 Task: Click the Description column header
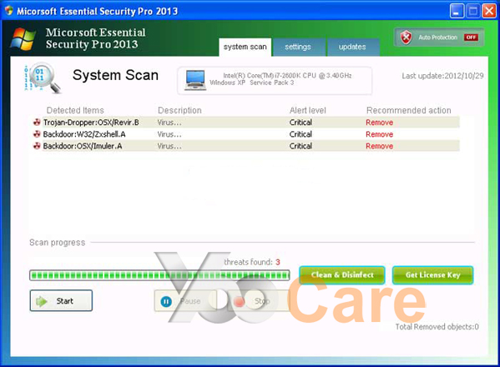tap(179, 110)
